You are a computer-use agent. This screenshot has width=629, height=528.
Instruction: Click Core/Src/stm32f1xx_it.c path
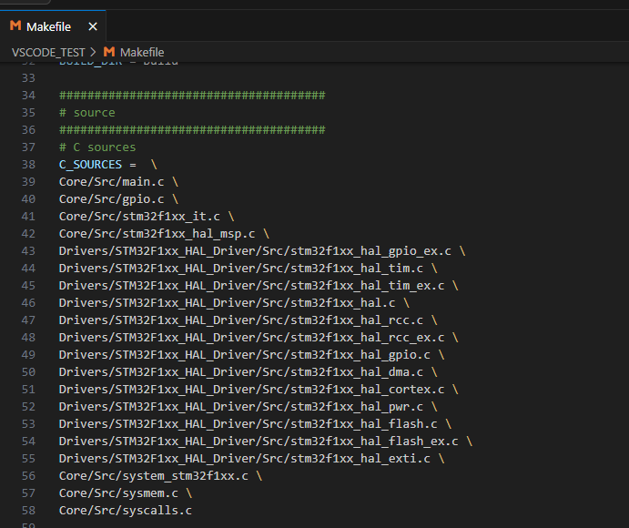[139, 217]
